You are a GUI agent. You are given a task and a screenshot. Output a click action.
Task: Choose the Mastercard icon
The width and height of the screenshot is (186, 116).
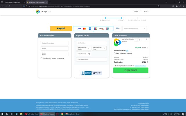(x=85, y=29)
